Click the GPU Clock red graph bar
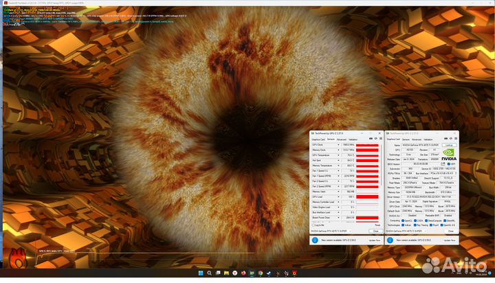This screenshot has height=283, width=495. point(367,145)
